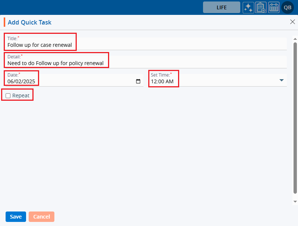Click the vertical scrollbar thumb
298x226 pixels.
(x=295, y=119)
